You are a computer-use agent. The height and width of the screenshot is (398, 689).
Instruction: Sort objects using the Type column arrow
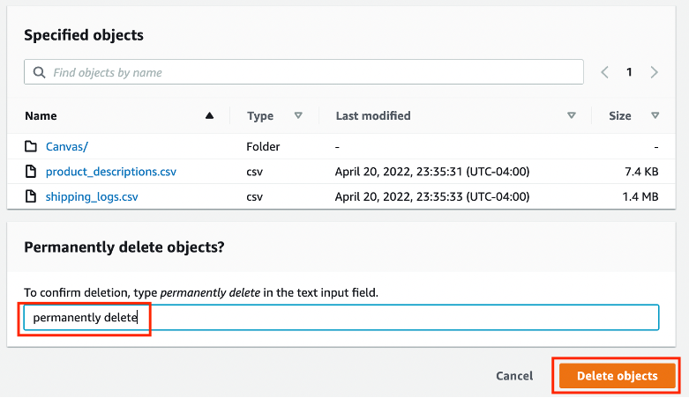298,115
